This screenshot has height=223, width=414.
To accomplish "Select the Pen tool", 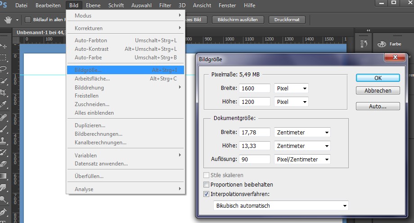I will coord(3,212).
